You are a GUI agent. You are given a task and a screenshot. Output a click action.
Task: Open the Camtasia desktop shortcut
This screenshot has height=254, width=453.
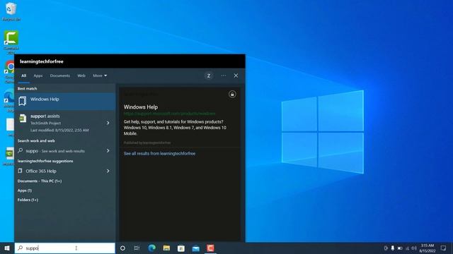(x=11, y=42)
